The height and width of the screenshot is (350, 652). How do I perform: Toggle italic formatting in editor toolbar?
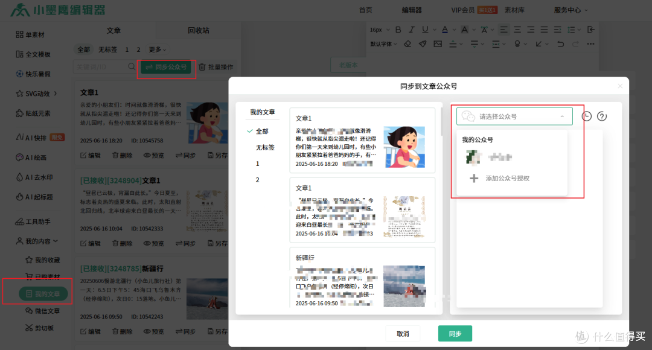point(411,30)
